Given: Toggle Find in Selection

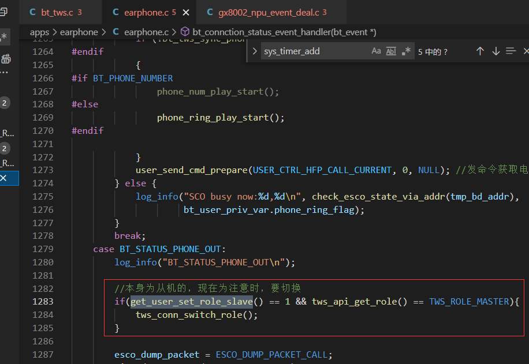Looking at the screenshot, I should (x=511, y=51).
